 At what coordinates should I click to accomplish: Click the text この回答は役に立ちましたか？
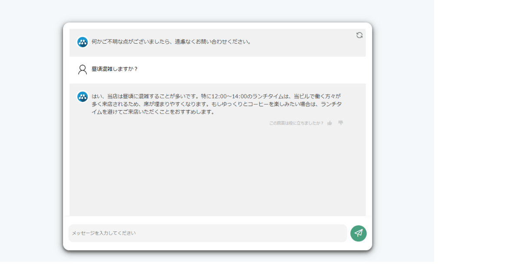(296, 123)
